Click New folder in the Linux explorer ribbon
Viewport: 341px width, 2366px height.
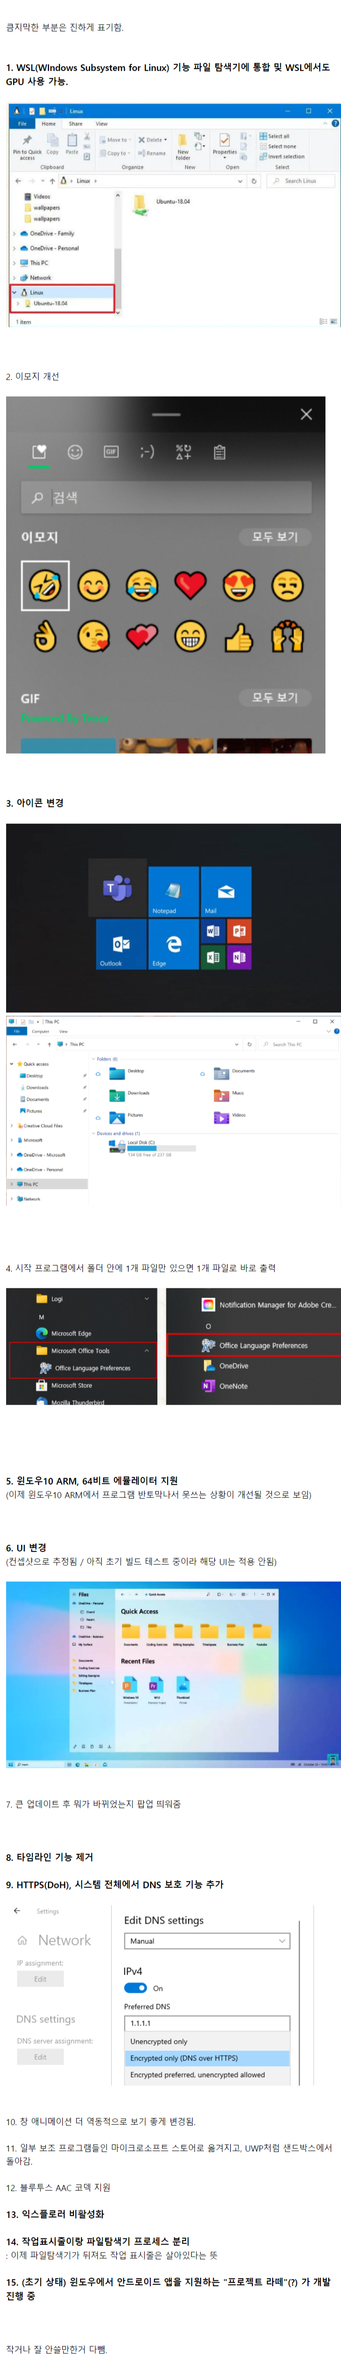pyautogui.click(x=183, y=147)
